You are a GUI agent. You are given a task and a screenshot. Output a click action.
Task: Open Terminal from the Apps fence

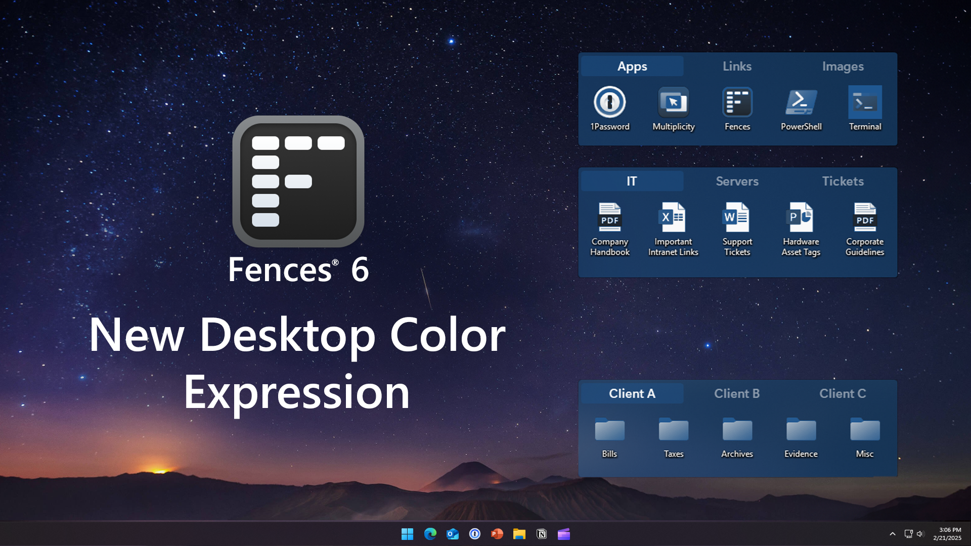click(865, 108)
